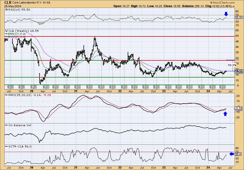Click the 45 label on the price axis
The image size is (244, 170).
tap(237, 41)
